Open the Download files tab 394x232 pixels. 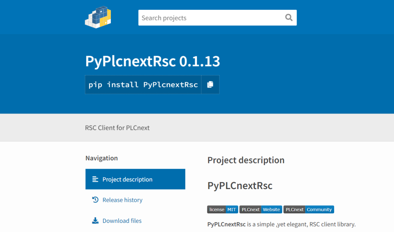122,221
